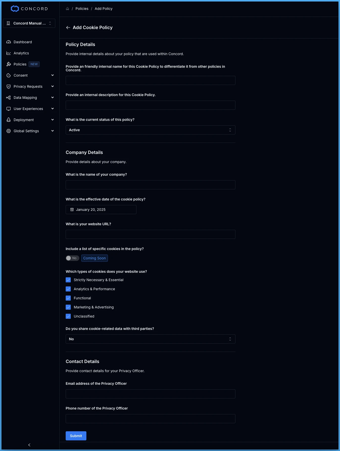Click the Deployment rocket icon
340x451 pixels.
point(9,120)
